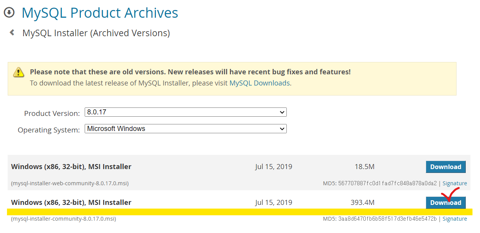The image size is (480, 233).
Task: Click the yellow highlight bar under the second row
Action: pyautogui.click(x=239, y=212)
